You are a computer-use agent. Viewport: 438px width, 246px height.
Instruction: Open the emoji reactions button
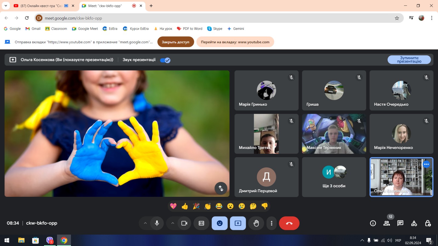(220, 223)
